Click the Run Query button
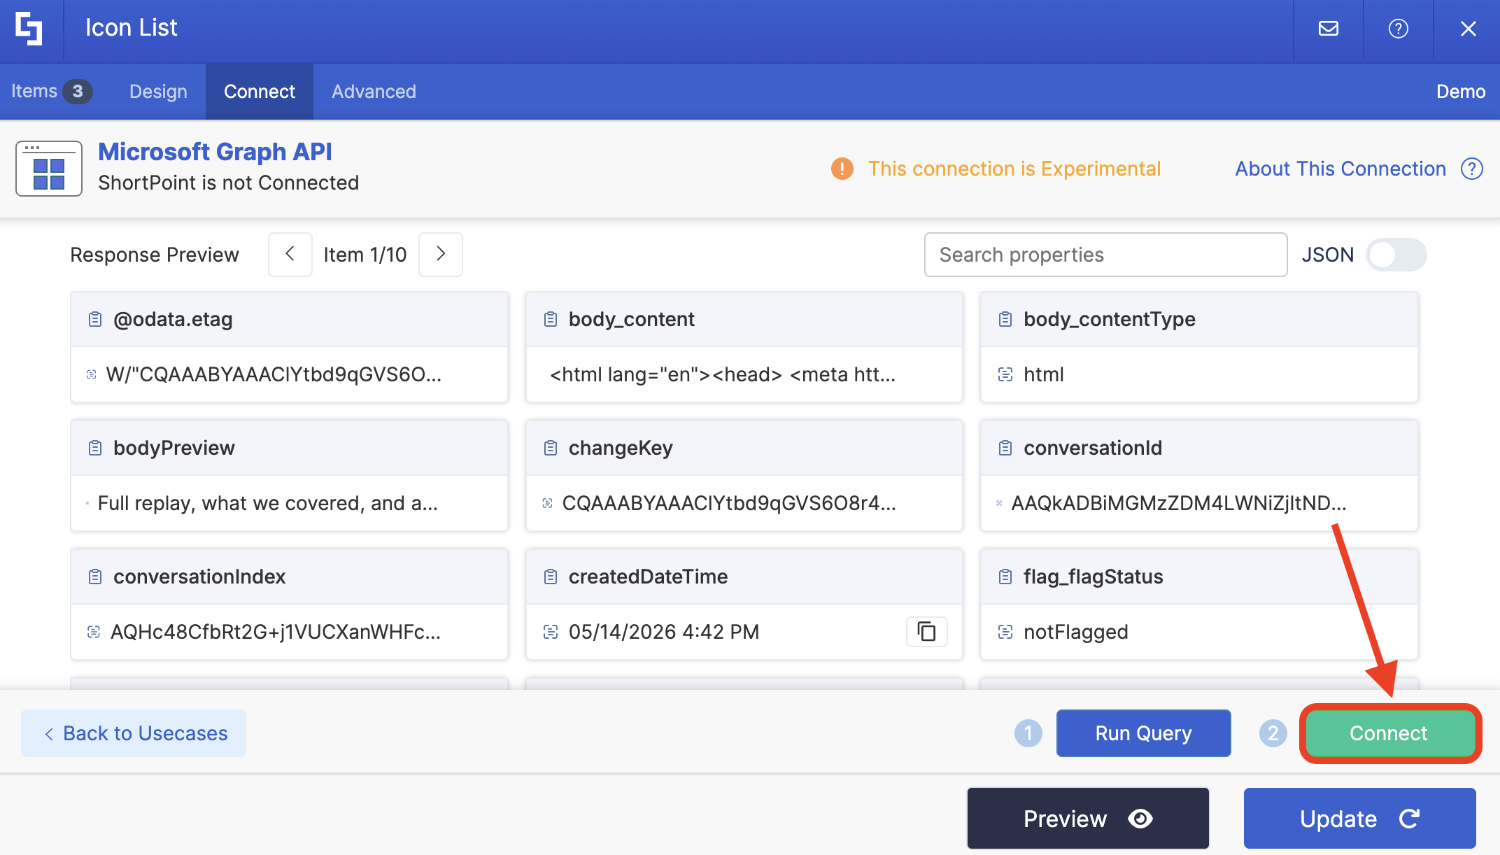This screenshot has height=855, width=1500. pos(1143,733)
